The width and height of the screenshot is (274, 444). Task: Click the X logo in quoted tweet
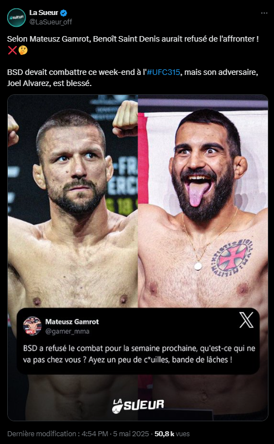(246, 321)
